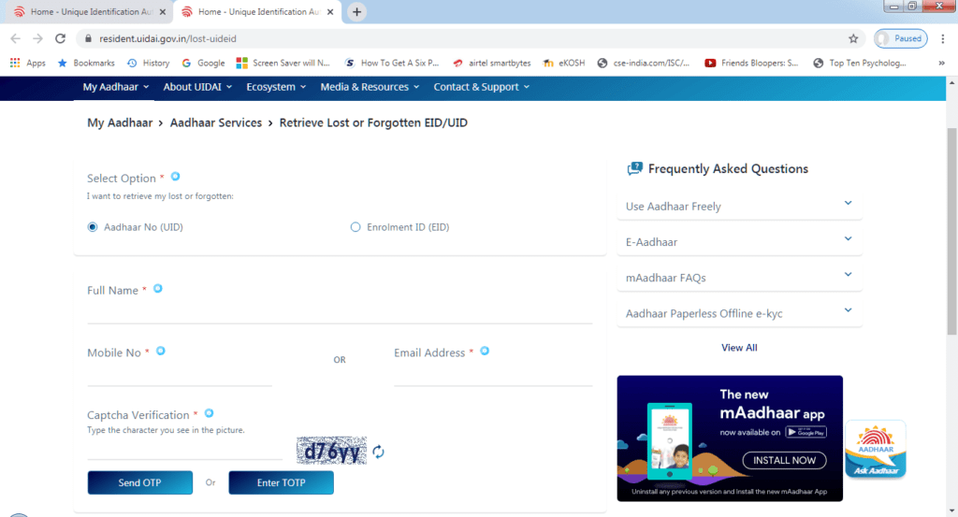Image resolution: width=958 pixels, height=517 pixels.
Task: Select Aadhaar No (UID) radio option
Action: (x=93, y=227)
